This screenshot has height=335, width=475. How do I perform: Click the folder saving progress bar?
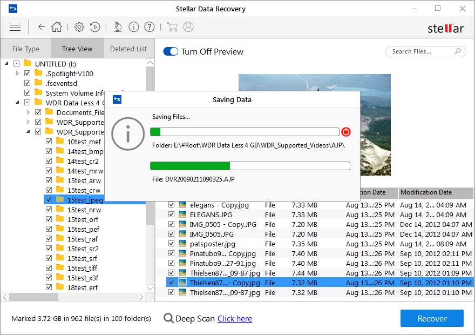(x=245, y=132)
